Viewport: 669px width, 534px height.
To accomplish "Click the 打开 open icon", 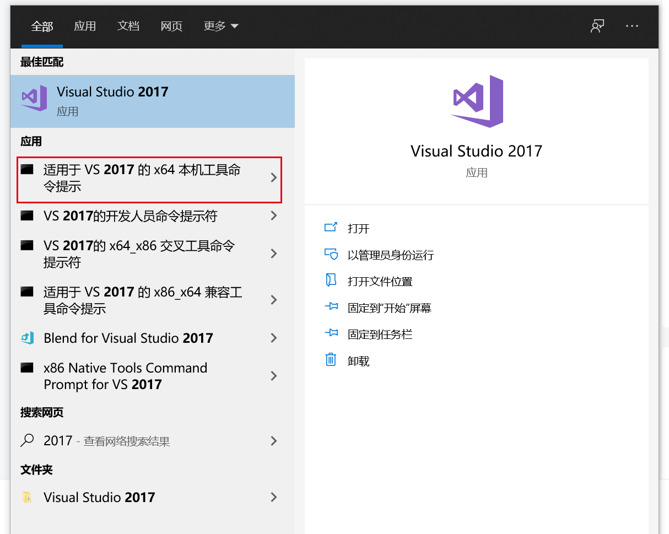I will click(331, 227).
